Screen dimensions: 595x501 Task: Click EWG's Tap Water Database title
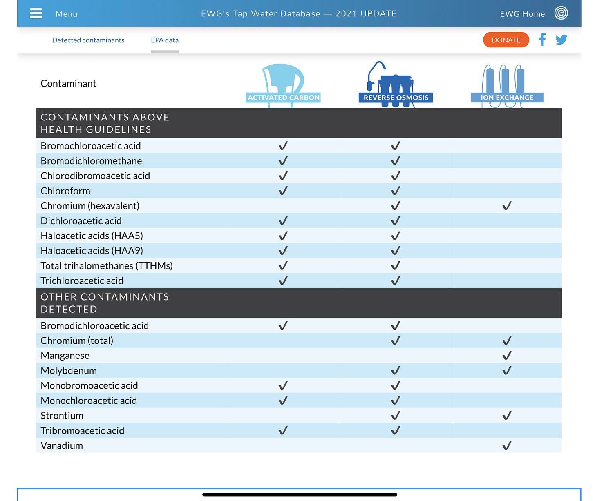click(x=299, y=13)
